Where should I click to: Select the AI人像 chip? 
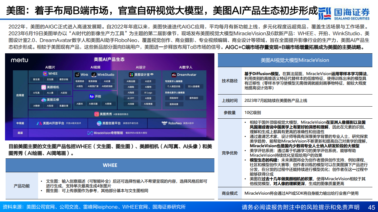click(50, 93)
